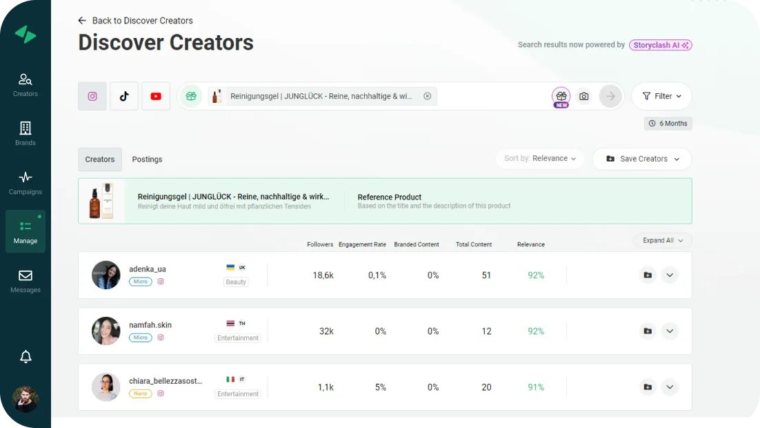Remove the Reinigungsgel search chip

click(428, 97)
